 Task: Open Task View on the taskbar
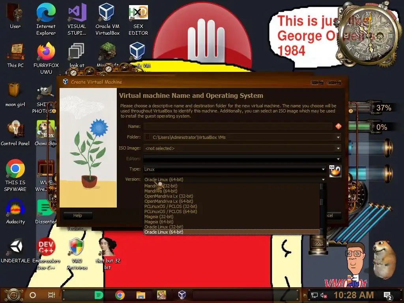click(x=52, y=295)
